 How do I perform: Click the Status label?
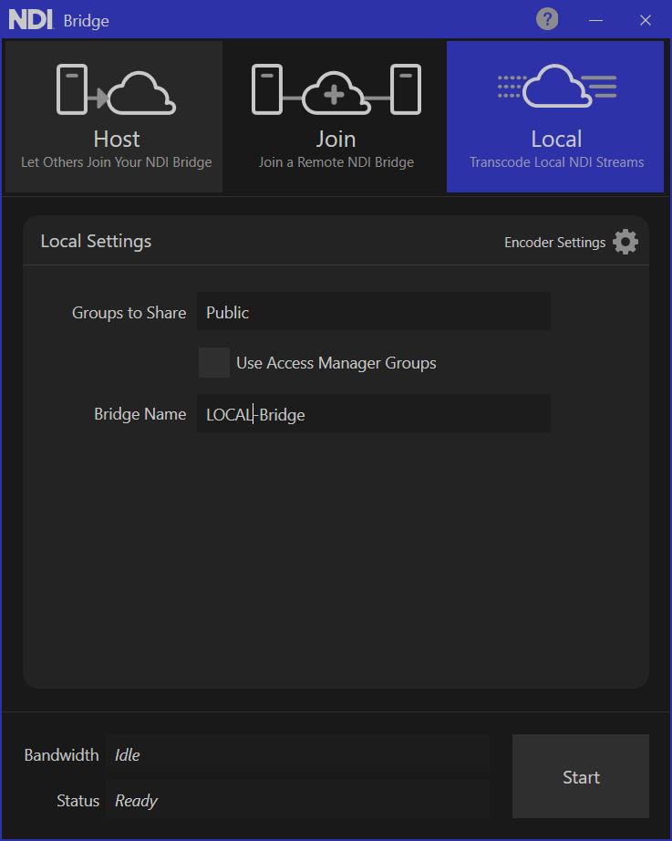(78, 801)
